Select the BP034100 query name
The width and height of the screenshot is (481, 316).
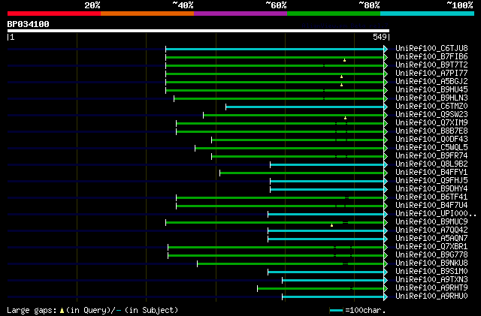29,24
